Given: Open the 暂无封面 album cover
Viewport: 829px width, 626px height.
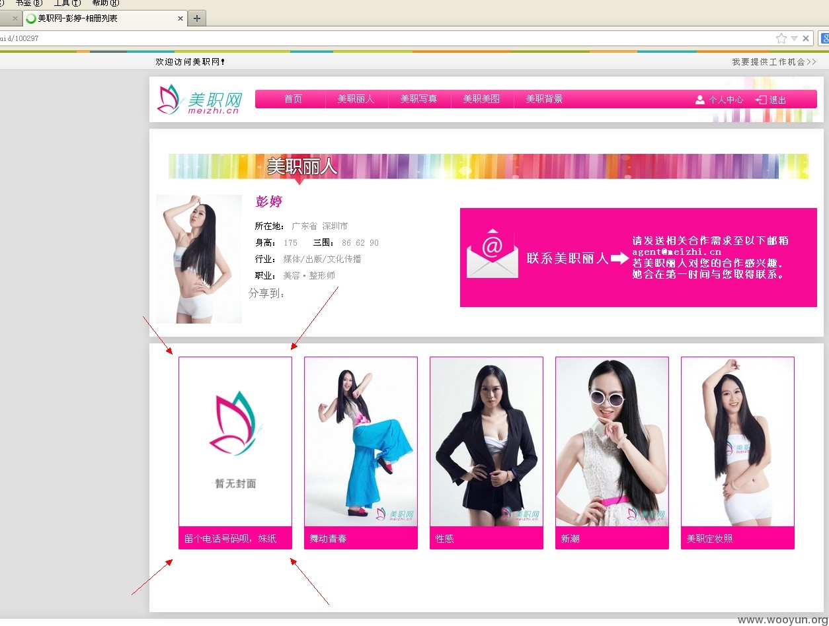Looking at the screenshot, I should click(235, 442).
